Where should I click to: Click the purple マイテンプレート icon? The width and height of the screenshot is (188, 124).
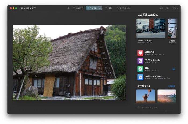pyautogui.click(x=140, y=61)
